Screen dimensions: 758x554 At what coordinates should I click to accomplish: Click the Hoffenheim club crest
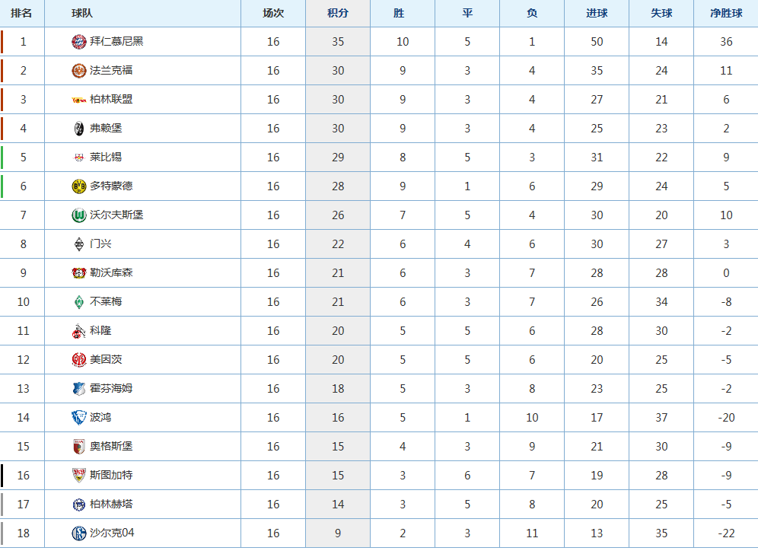tap(79, 389)
